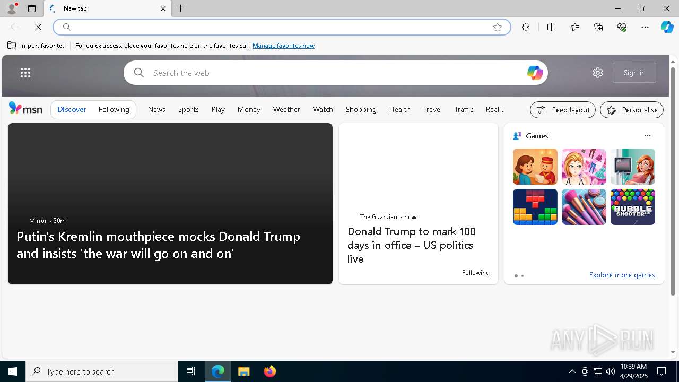Viewport: 679px width, 382px height.
Task: Play the makeup brushes game thumbnail
Action: [584, 207]
